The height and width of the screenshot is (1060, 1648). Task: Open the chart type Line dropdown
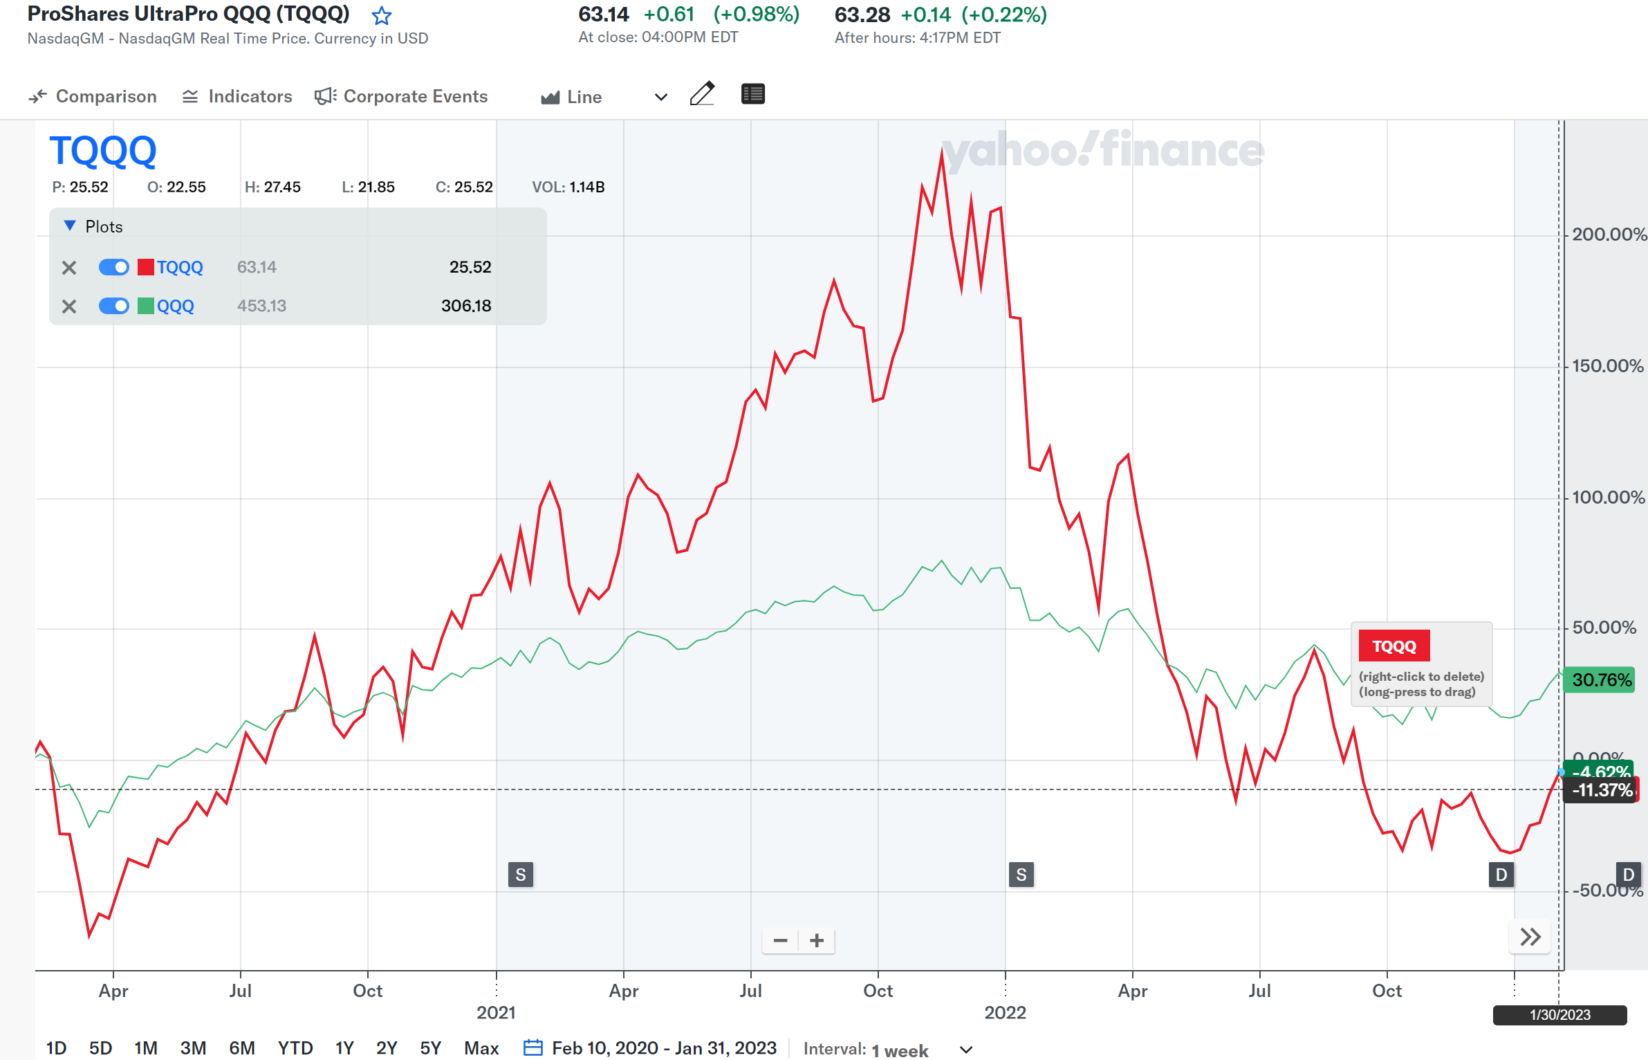tap(659, 96)
